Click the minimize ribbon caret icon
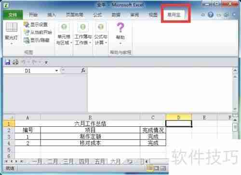This screenshot has width=241, height=175. tap(203, 15)
